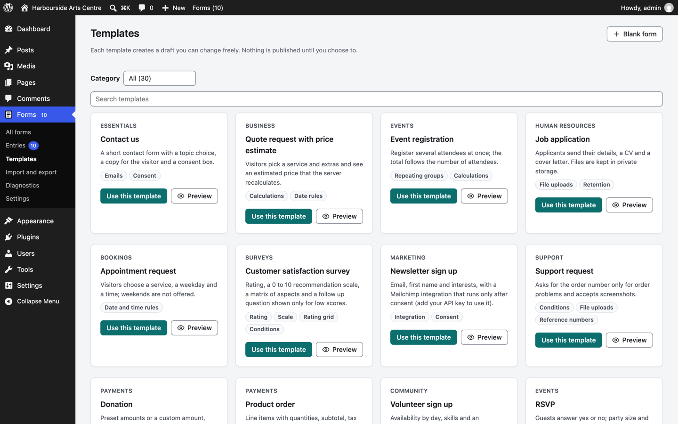Open Forms (10) link in admin bar
678x424 pixels.
point(208,8)
